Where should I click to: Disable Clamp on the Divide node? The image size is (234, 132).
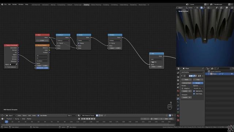click(79, 43)
